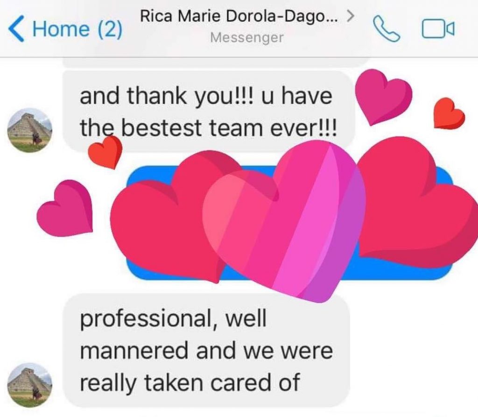The image size is (478, 417).
Task: Open contact details via chevron after name
Action: click(351, 15)
